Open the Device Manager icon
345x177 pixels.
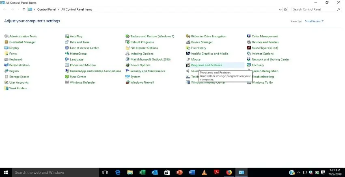point(188,42)
